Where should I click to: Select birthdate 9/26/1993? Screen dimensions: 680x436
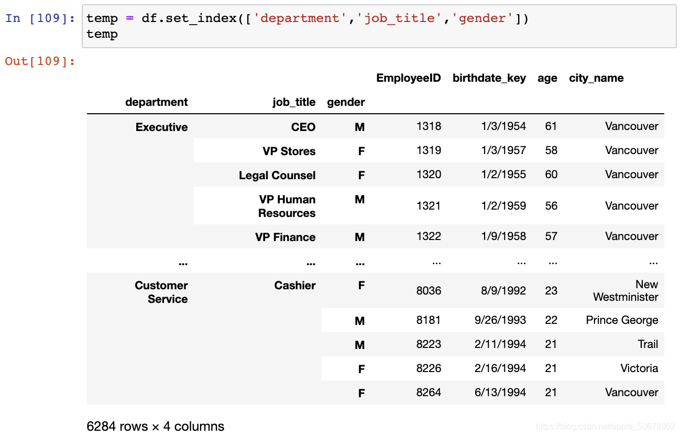tap(500, 320)
